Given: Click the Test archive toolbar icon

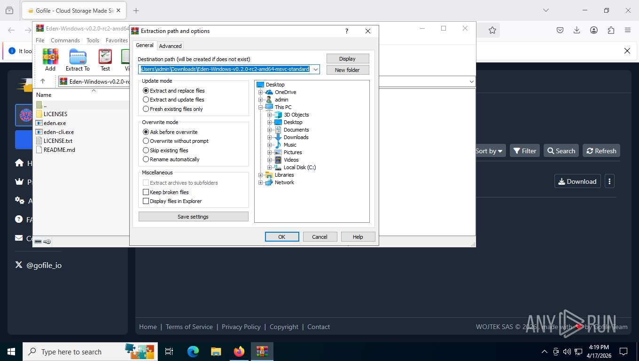Looking at the screenshot, I should point(105,60).
